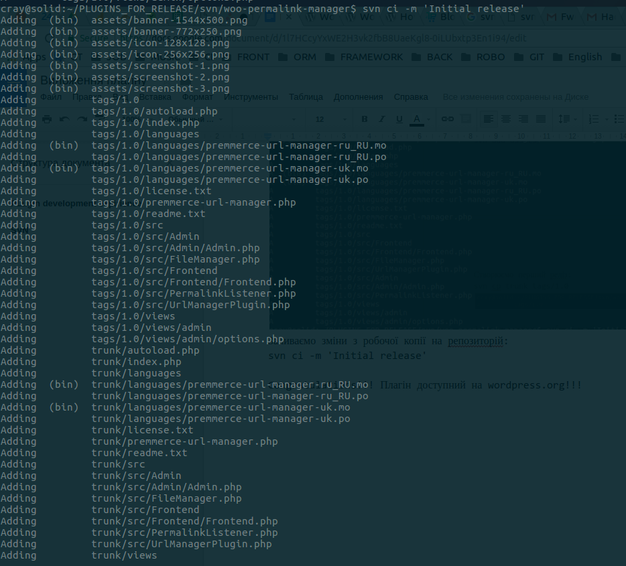The width and height of the screenshot is (626, 566).
Task: Open the Вставка menu in Docs
Action: (x=155, y=97)
